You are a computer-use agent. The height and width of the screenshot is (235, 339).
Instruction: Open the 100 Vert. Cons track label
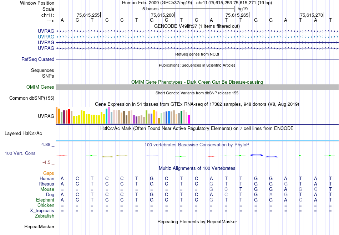pos(20,153)
